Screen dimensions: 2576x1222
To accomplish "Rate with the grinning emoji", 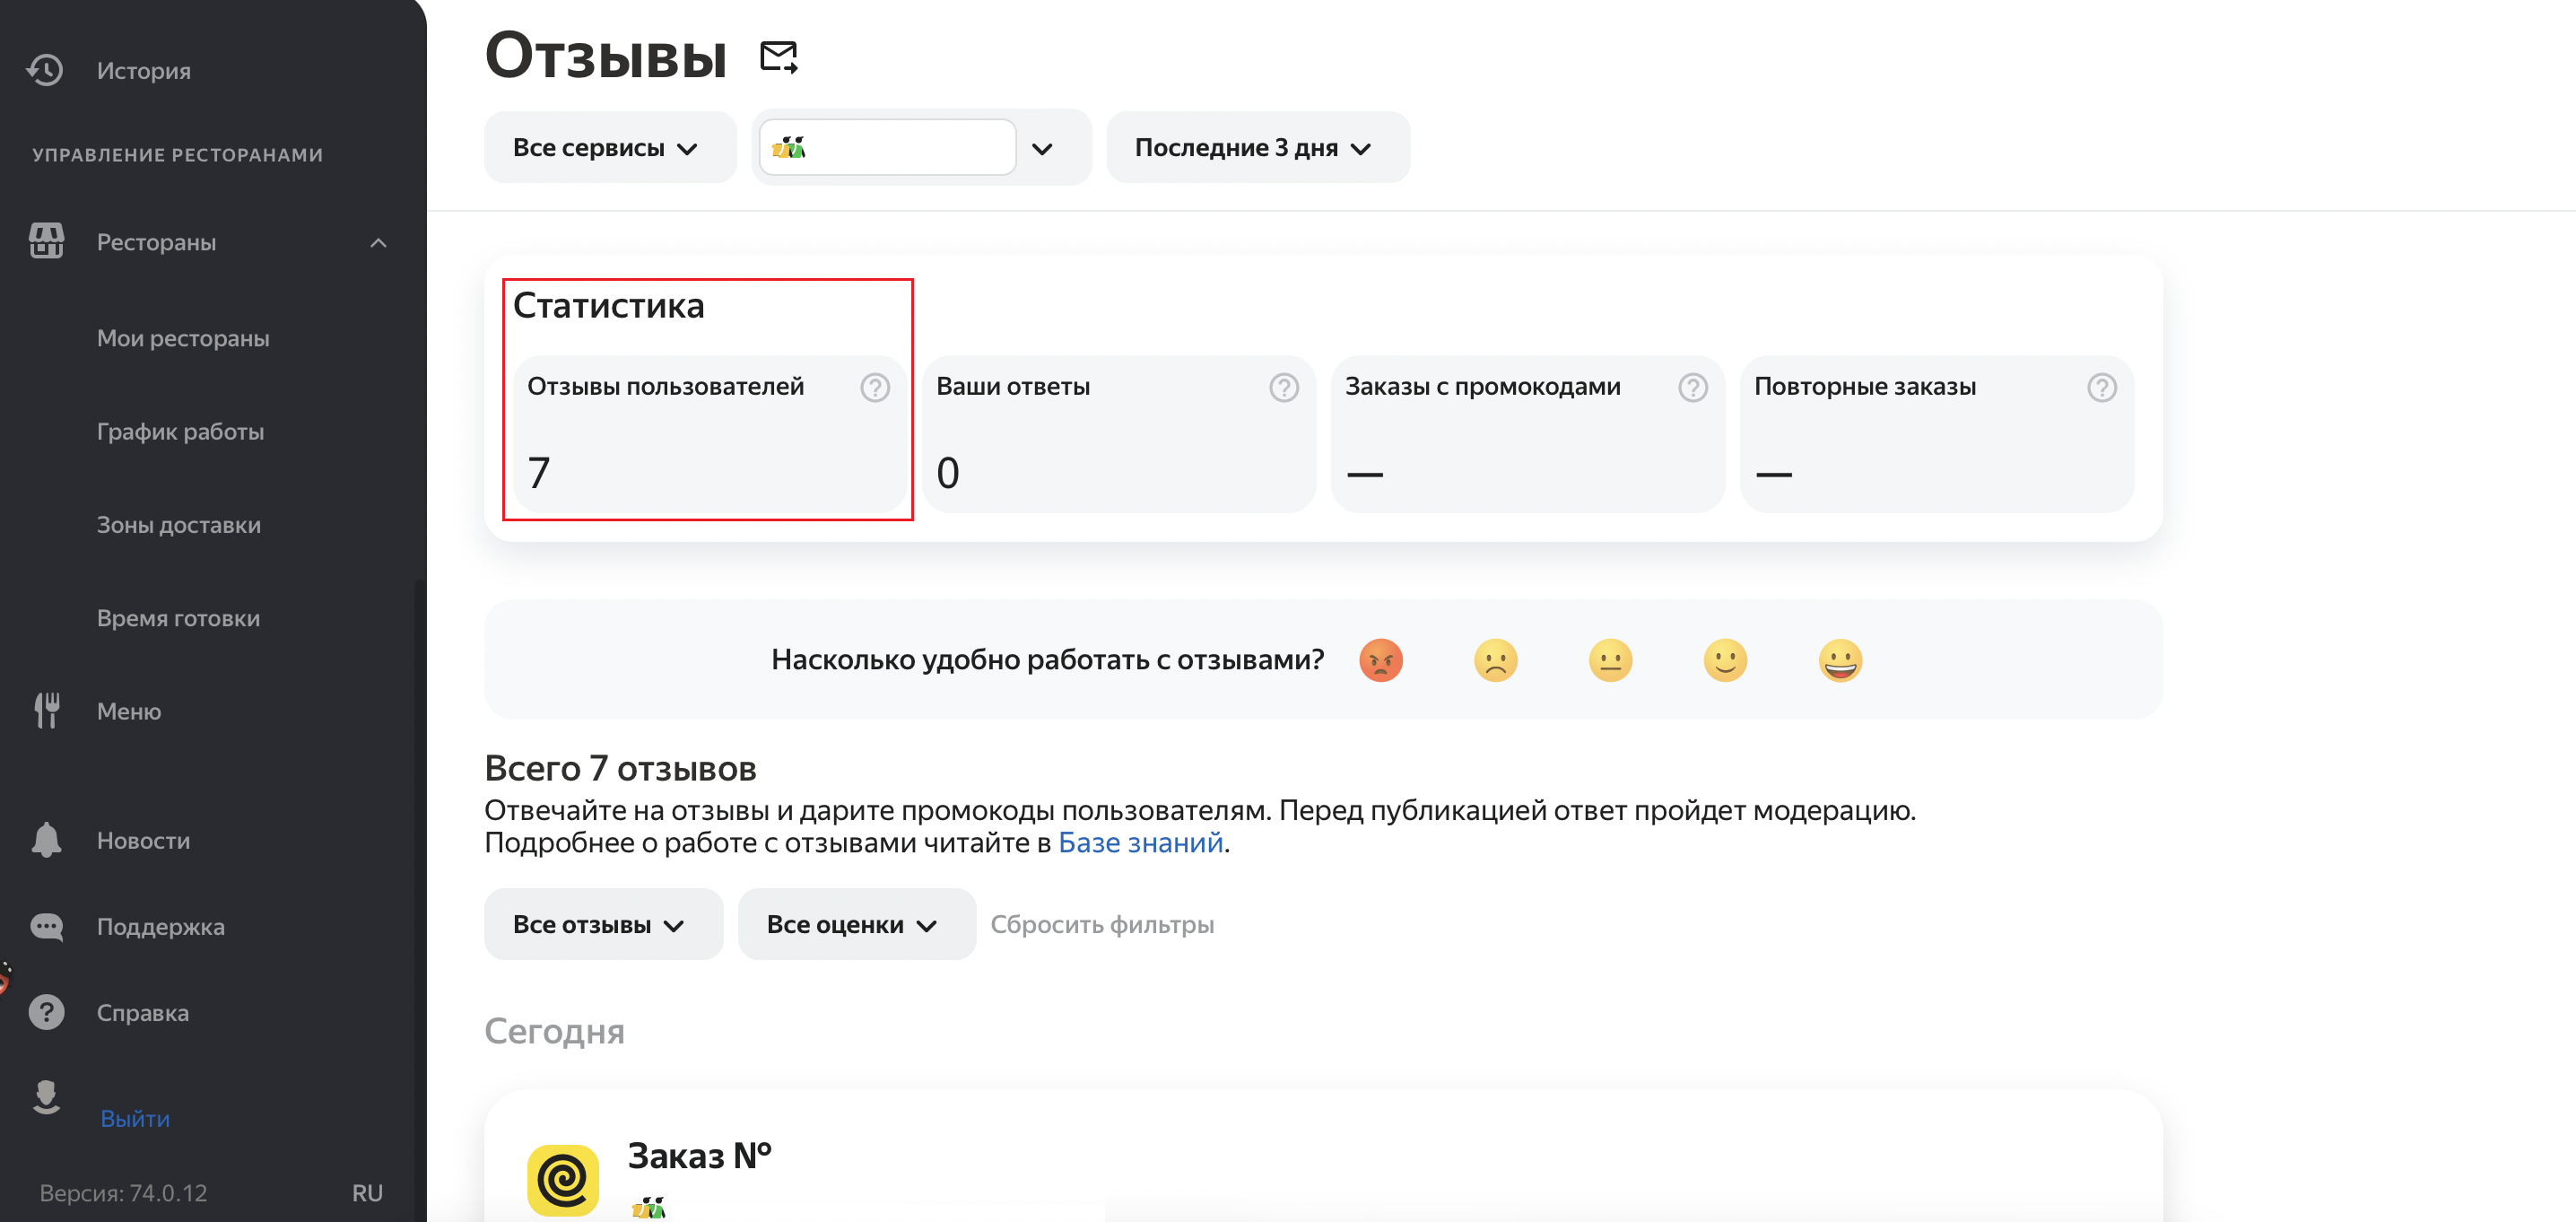I will pos(1841,660).
